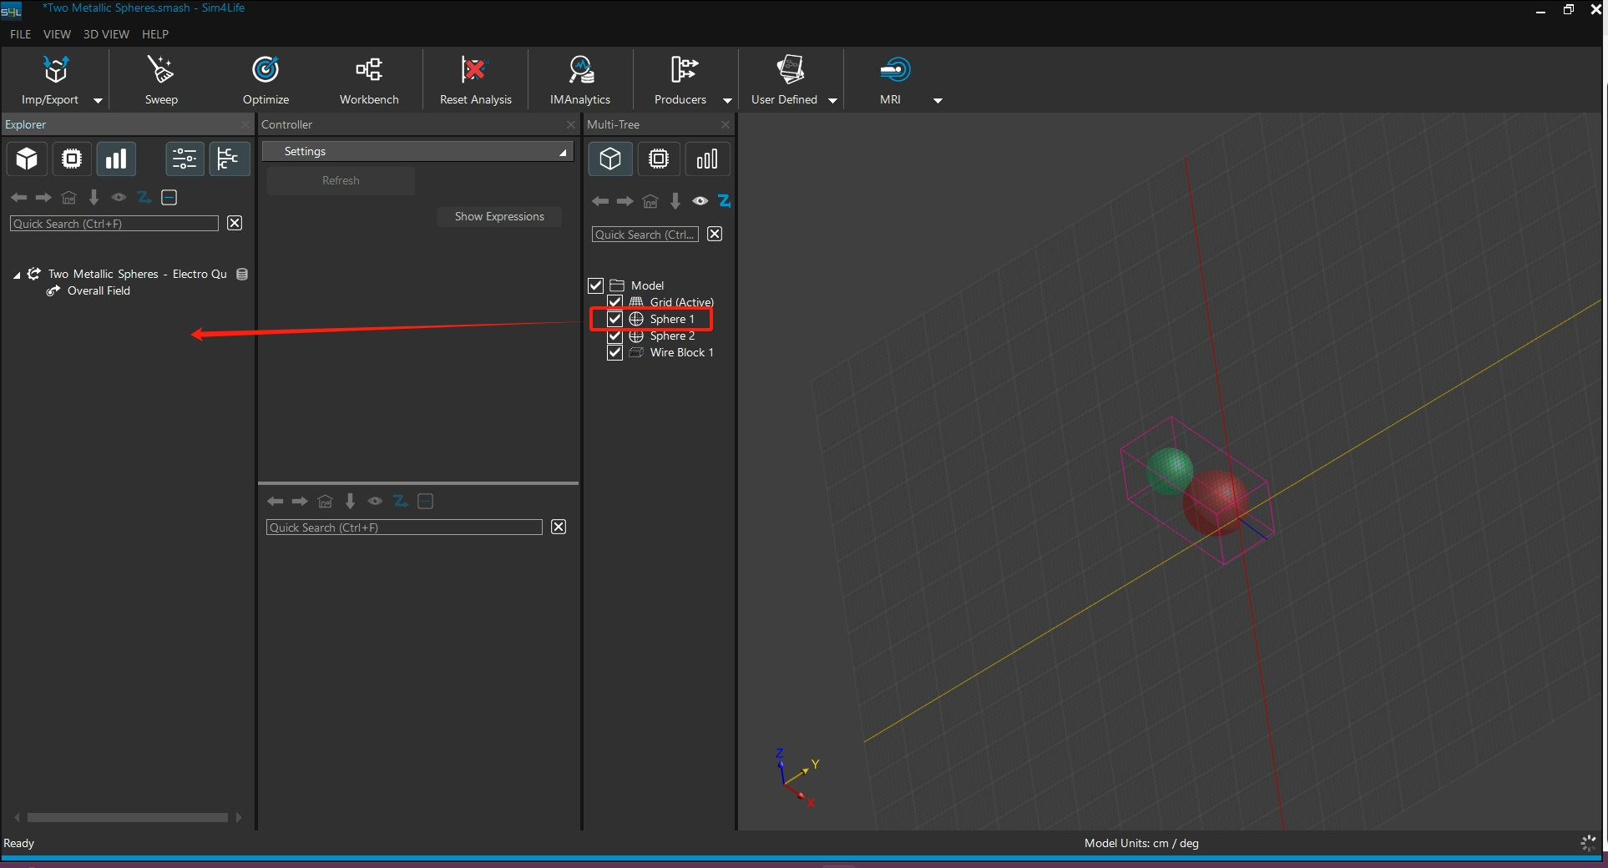Click the Multi-Tree model cube icon
The width and height of the screenshot is (1608, 868).
(x=610, y=159)
